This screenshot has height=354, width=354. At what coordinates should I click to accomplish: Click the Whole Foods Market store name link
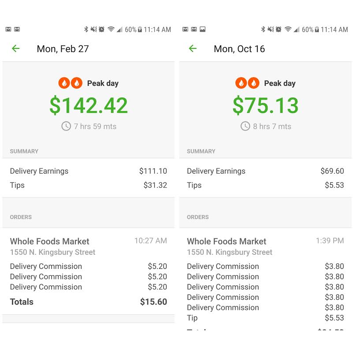pos(49,242)
